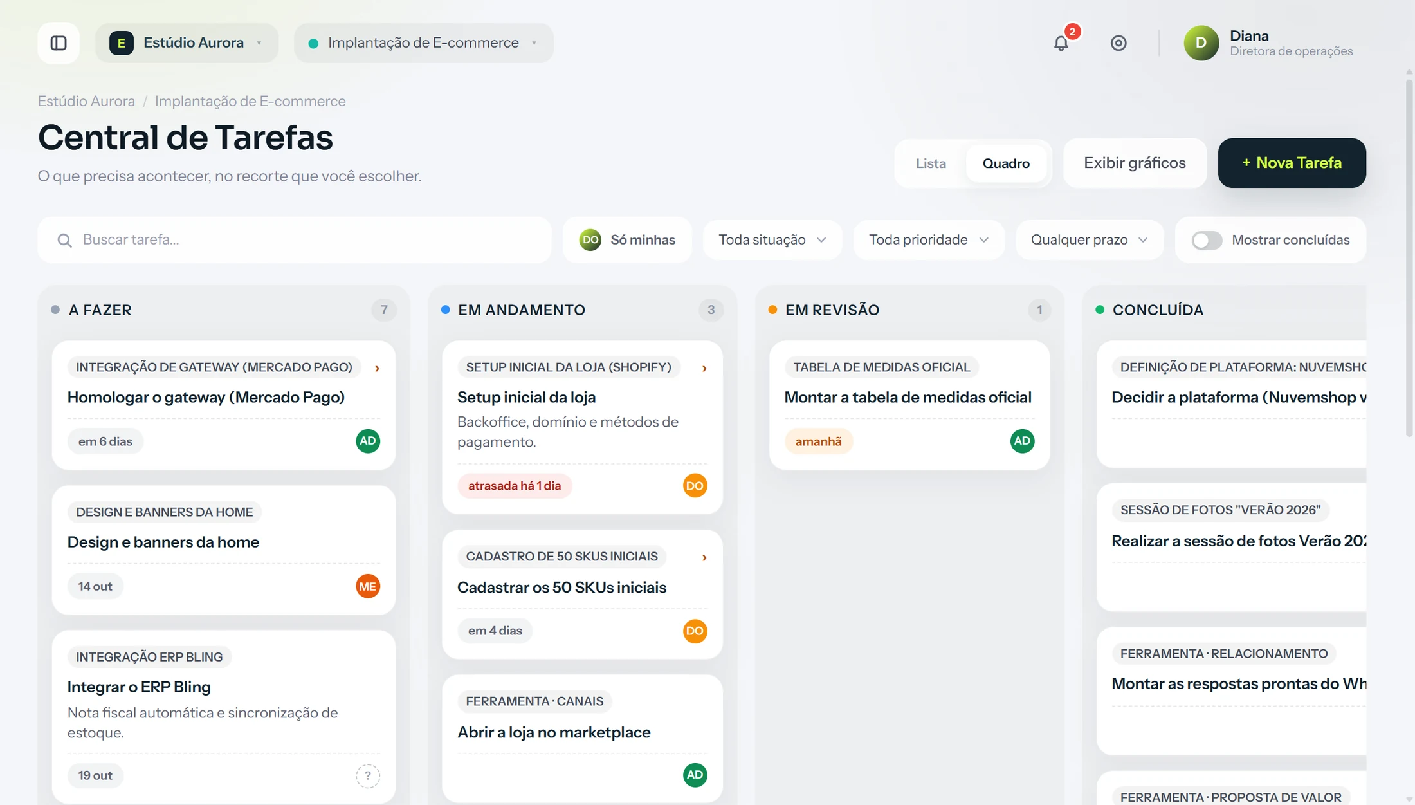Click atrasada há 1 dia badge
Screen dimensions: 1415x805
[515, 486]
